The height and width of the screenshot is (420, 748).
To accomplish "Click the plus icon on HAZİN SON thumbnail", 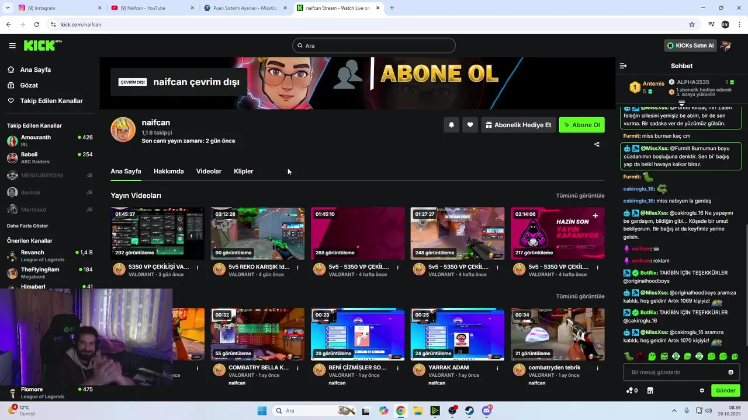I will (x=595, y=215).
